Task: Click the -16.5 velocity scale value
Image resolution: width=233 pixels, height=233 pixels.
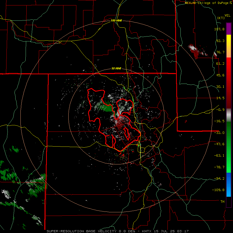Action: click(x=219, y=121)
